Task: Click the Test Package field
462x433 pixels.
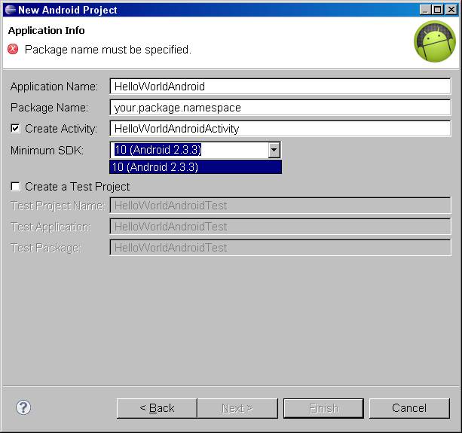Action: [280, 248]
